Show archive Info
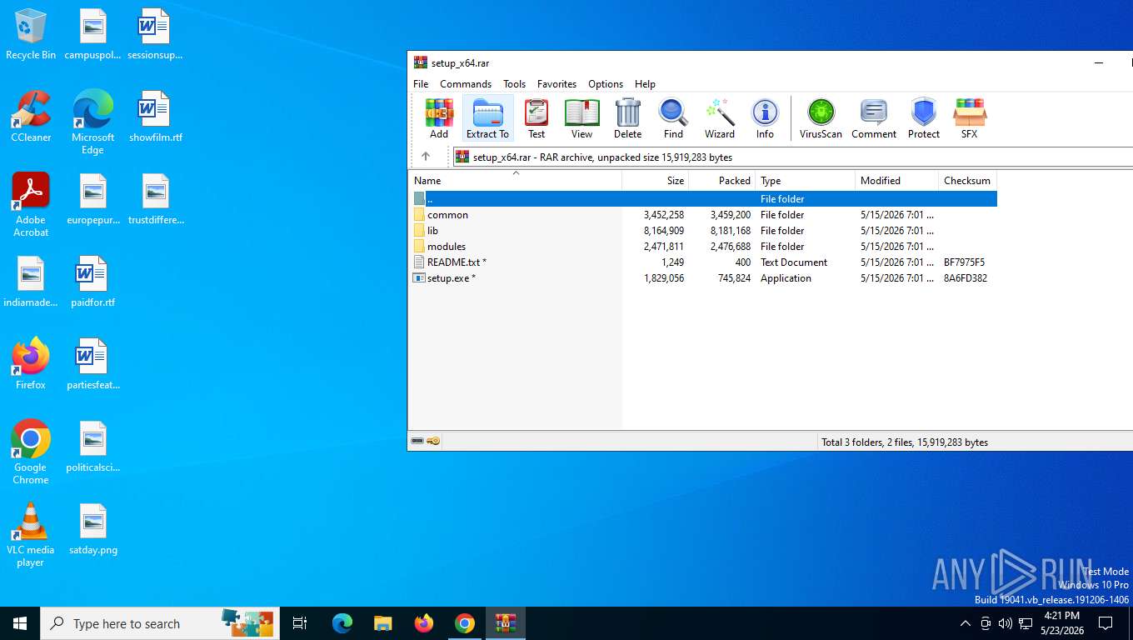The image size is (1133, 640). pos(765,118)
